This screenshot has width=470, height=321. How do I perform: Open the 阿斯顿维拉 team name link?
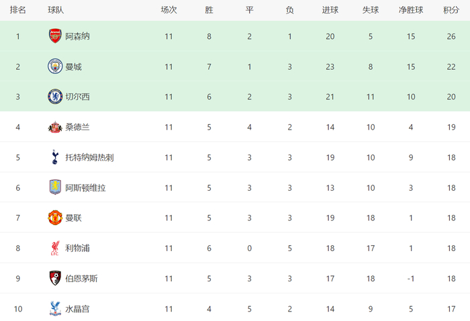(x=85, y=187)
